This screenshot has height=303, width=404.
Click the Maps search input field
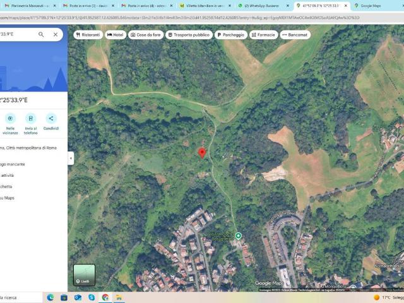click(18, 34)
